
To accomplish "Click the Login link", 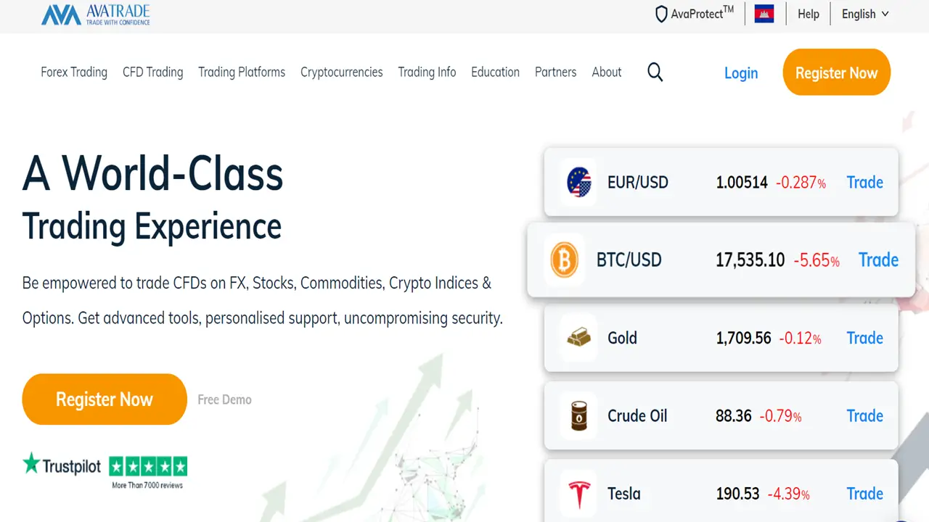I will click(x=741, y=72).
